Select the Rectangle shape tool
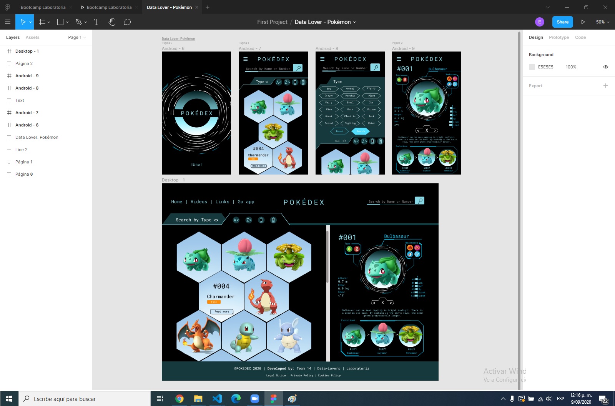 click(x=60, y=22)
